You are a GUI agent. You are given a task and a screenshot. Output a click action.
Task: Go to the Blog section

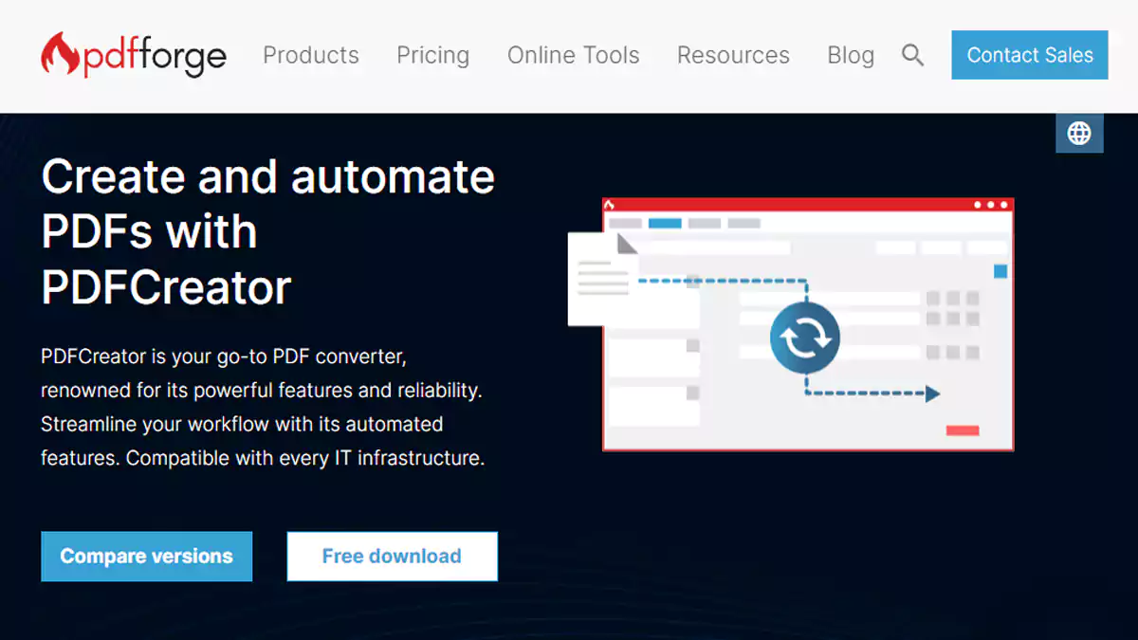850,55
